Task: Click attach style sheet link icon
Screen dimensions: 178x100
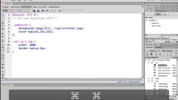Action: click(x=166, y=42)
